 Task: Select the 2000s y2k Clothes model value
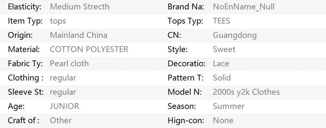click(x=246, y=92)
